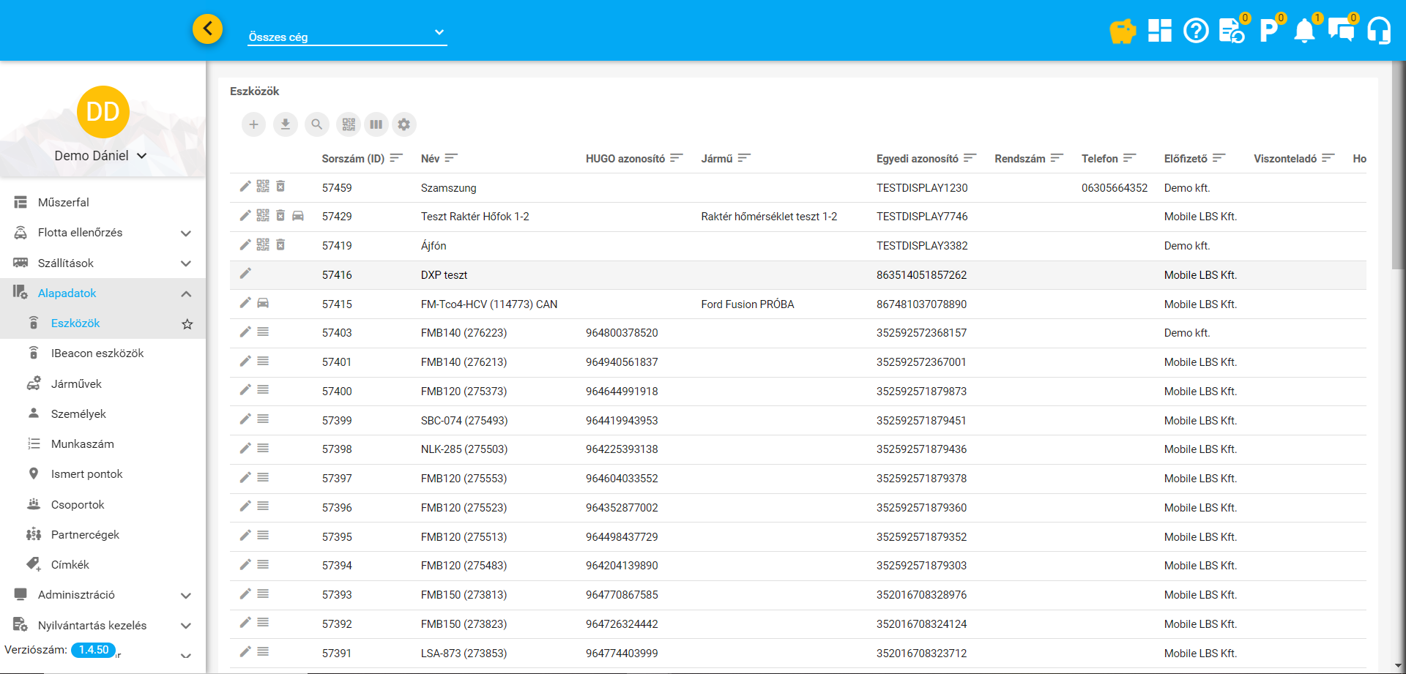Click the yellow back arrow button
Screen dimensions: 1406x674
coord(208,29)
